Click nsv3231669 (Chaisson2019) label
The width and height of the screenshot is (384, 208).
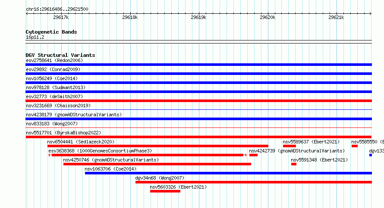coord(58,106)
